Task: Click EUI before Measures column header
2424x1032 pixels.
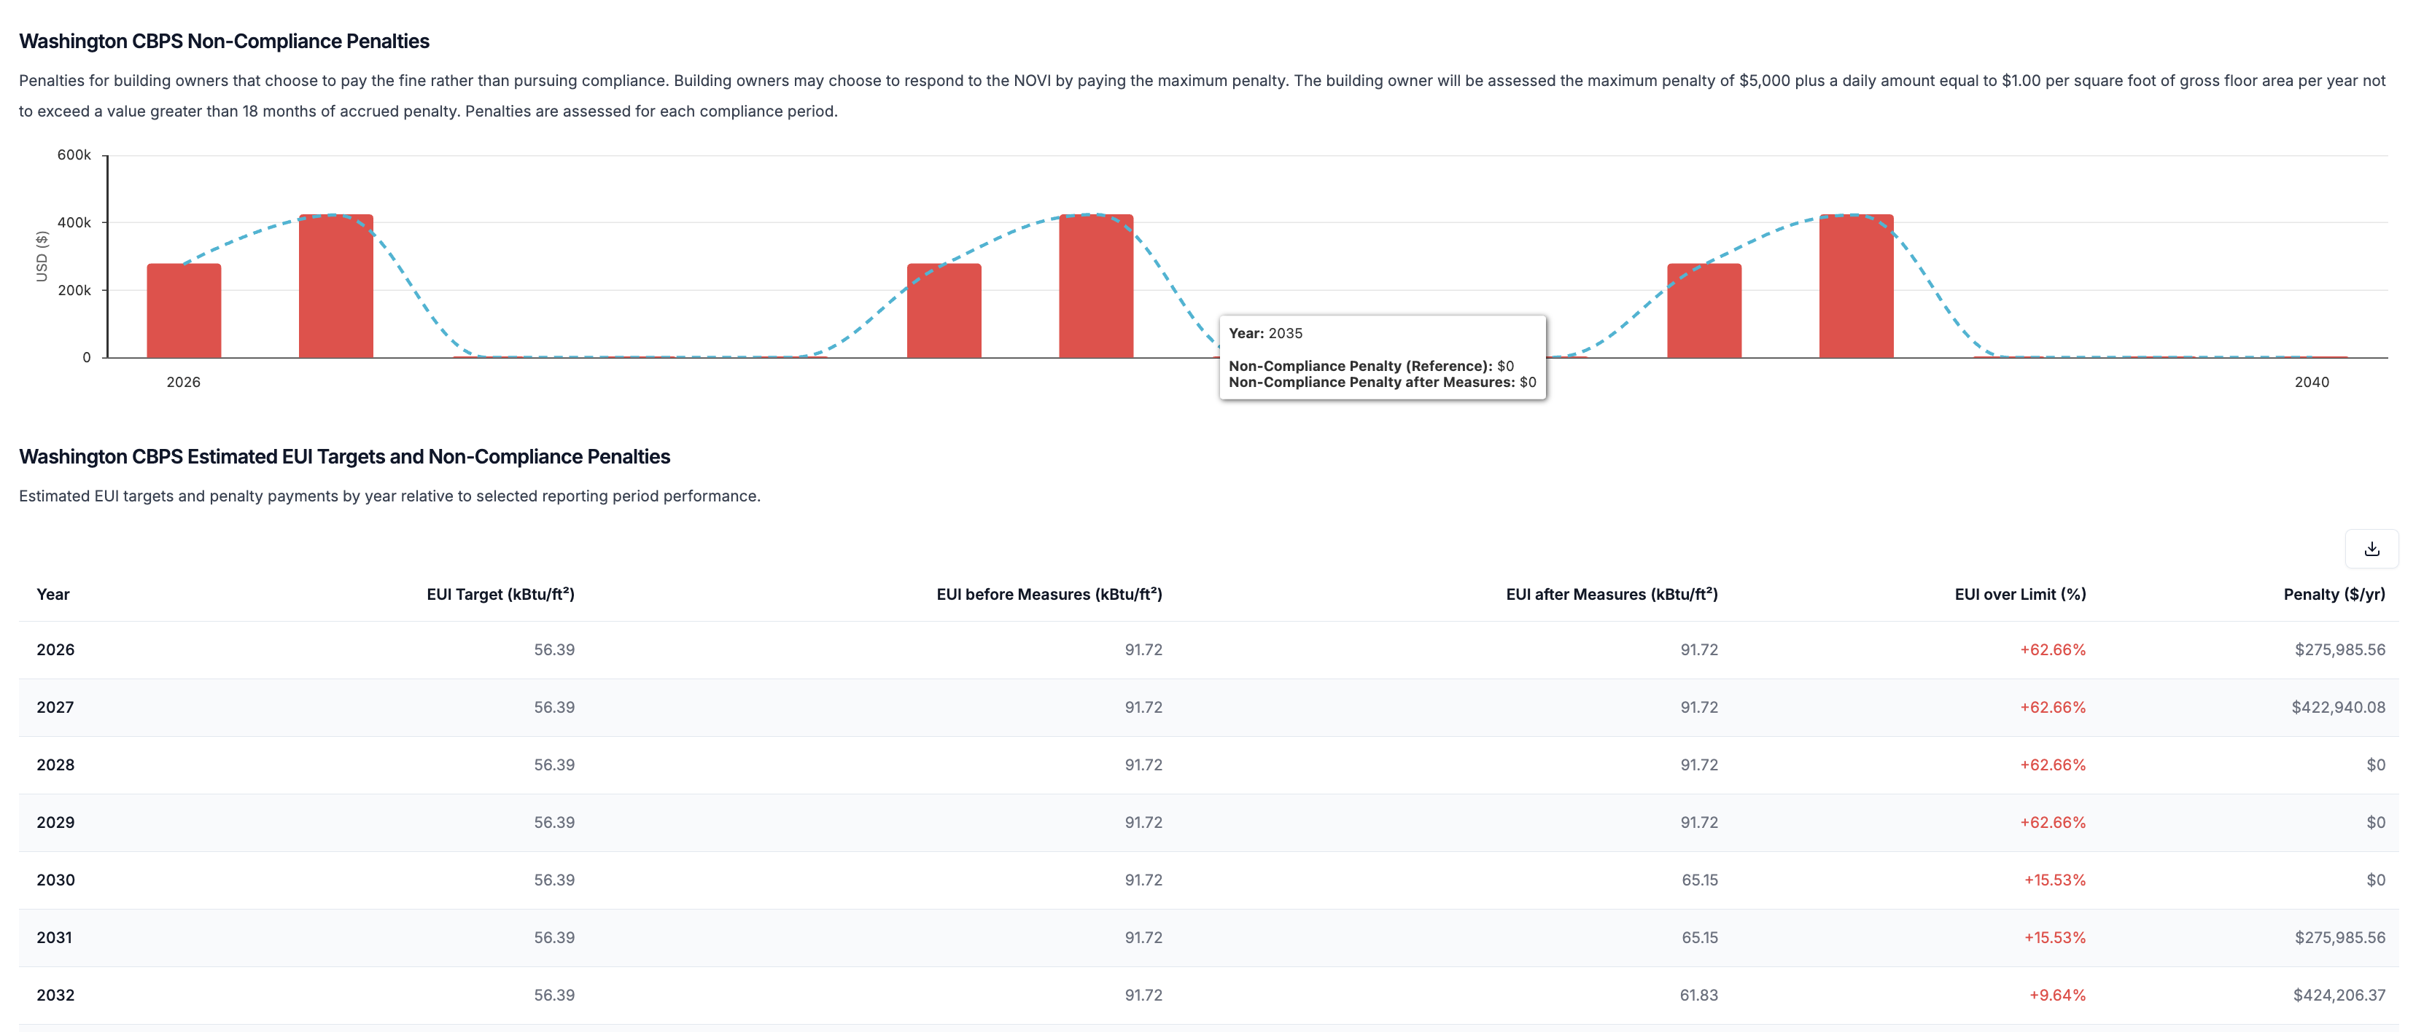Action: pyautogui.click(x=1048, y=595)
